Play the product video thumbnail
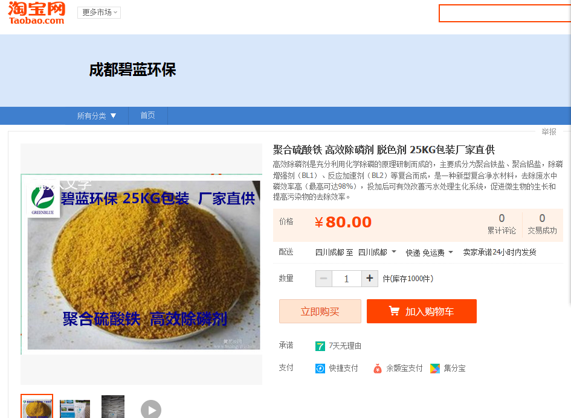Image resolution: width=571 pixels, height=418 pixels. coord(151,410)
